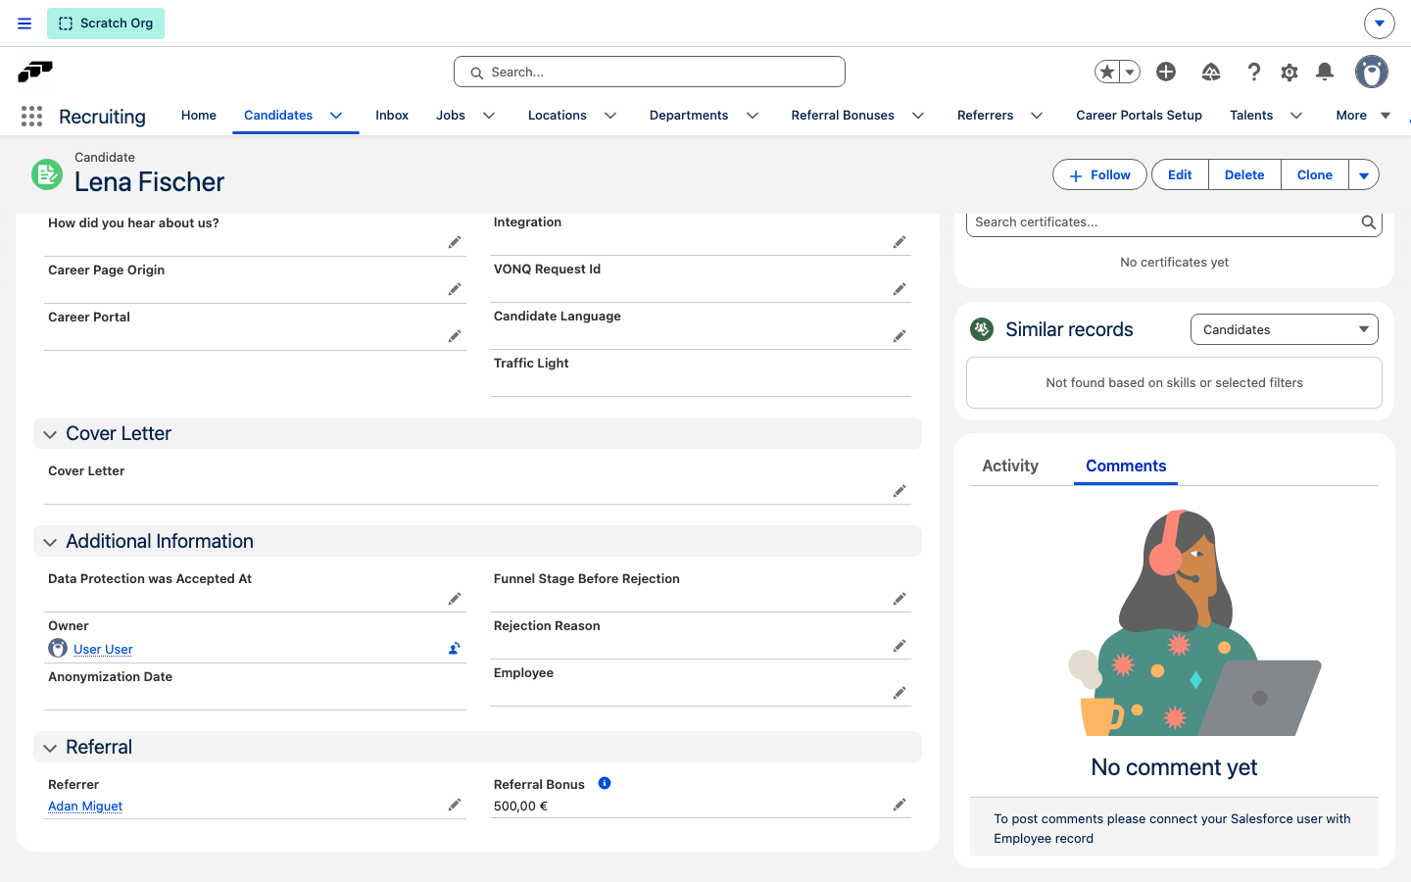Open the Setup gear icon
The image size is (1411, 882).
click(1289, 72)
